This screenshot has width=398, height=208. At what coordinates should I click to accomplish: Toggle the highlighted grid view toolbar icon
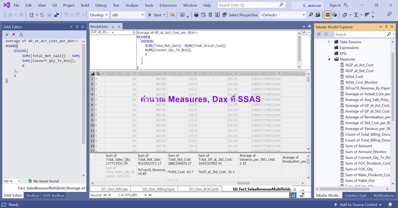coord(328,15)
